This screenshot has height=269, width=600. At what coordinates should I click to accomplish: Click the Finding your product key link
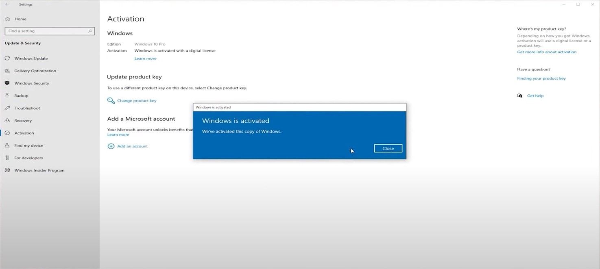541,78
